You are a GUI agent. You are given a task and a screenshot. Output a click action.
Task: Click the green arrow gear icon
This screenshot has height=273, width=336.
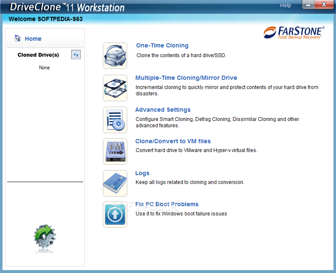(45, 236)
